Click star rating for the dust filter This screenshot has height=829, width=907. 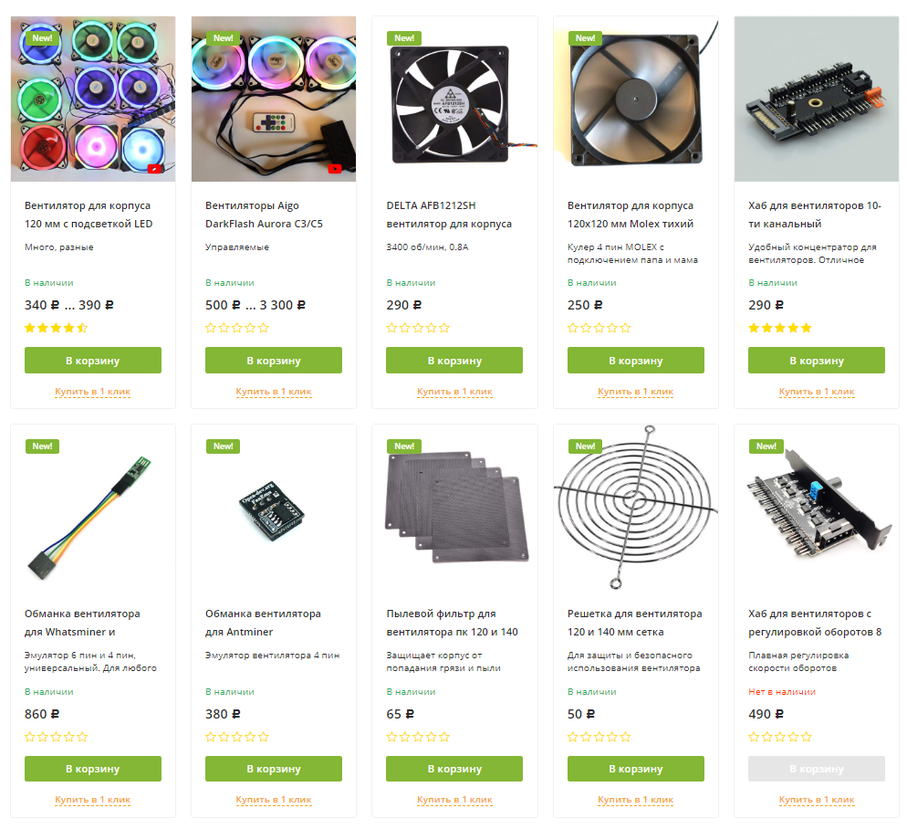coord(418,737)
